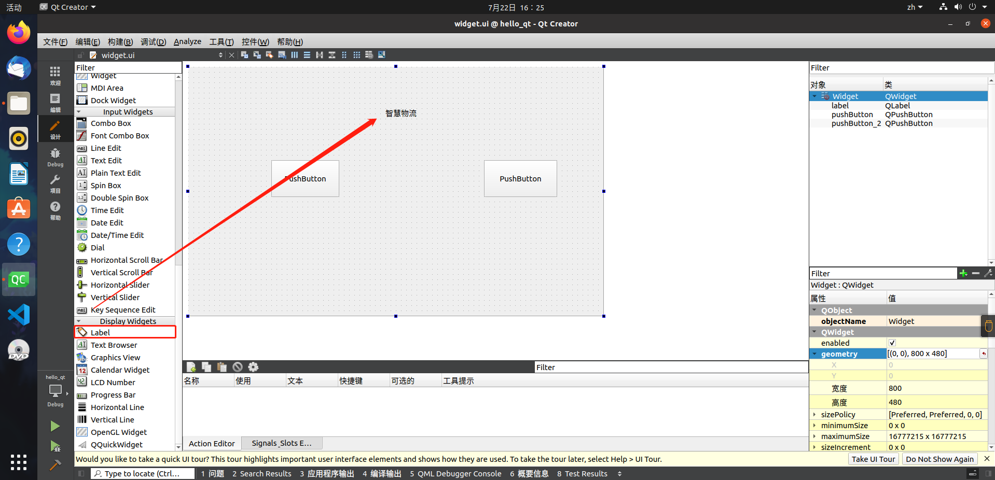Open Projects mode wrench icon

[55, 183]
